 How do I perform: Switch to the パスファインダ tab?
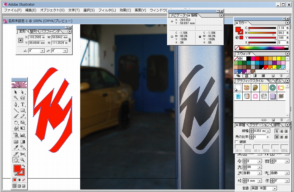(x=50, y=31)
